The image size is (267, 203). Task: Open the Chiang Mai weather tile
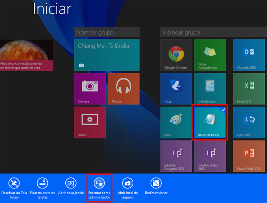point(107,55)
